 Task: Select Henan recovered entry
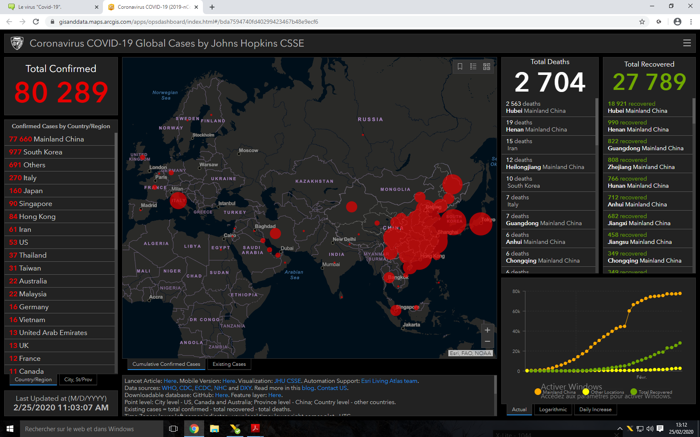point(647,126)
